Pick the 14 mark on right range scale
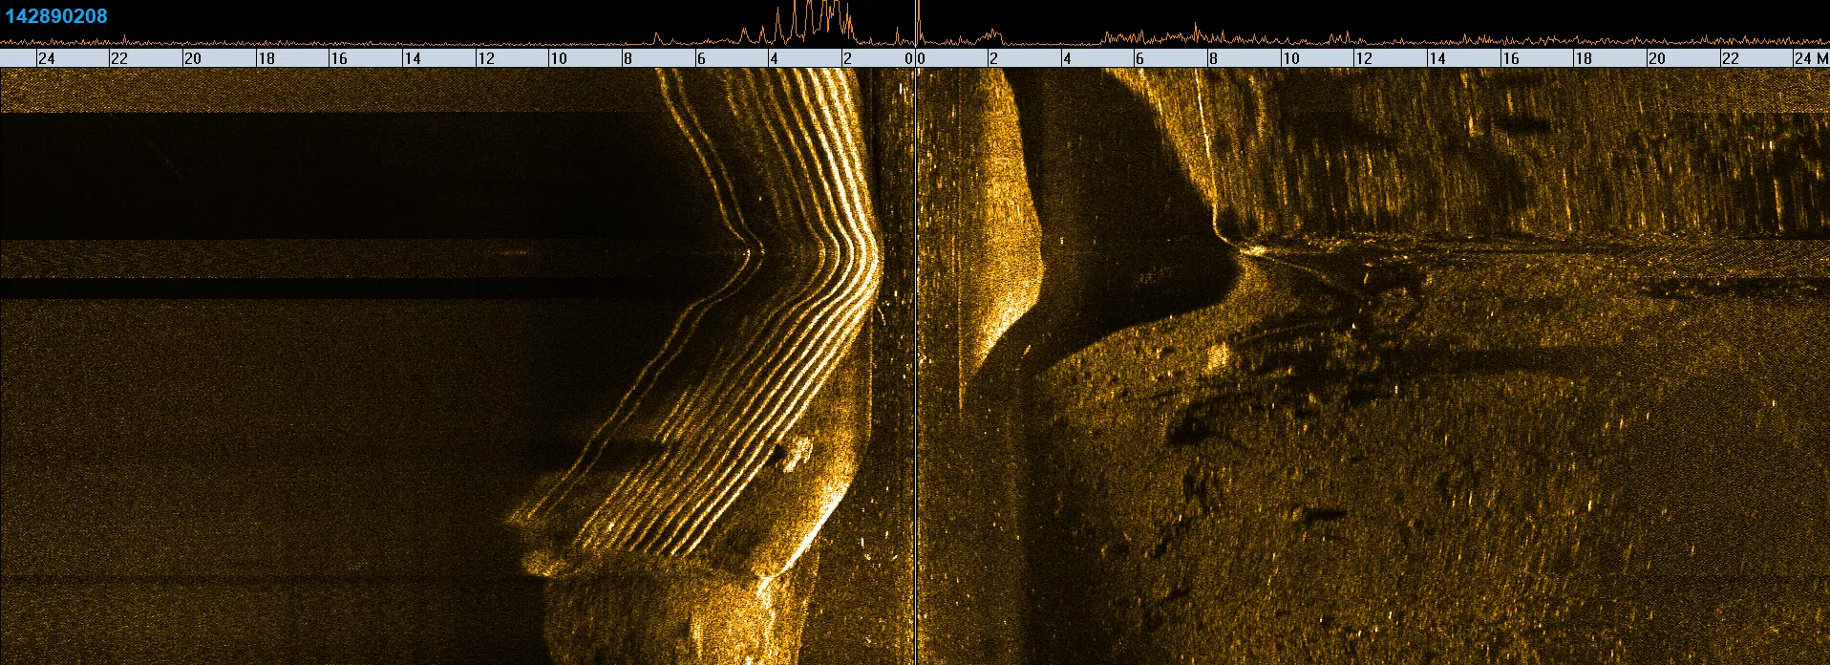This screenshot has width=1830, height=665. [1436, 58]
